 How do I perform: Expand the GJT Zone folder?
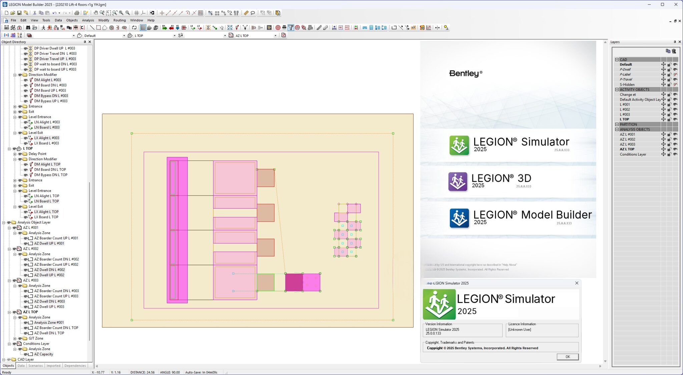point(15,338)
